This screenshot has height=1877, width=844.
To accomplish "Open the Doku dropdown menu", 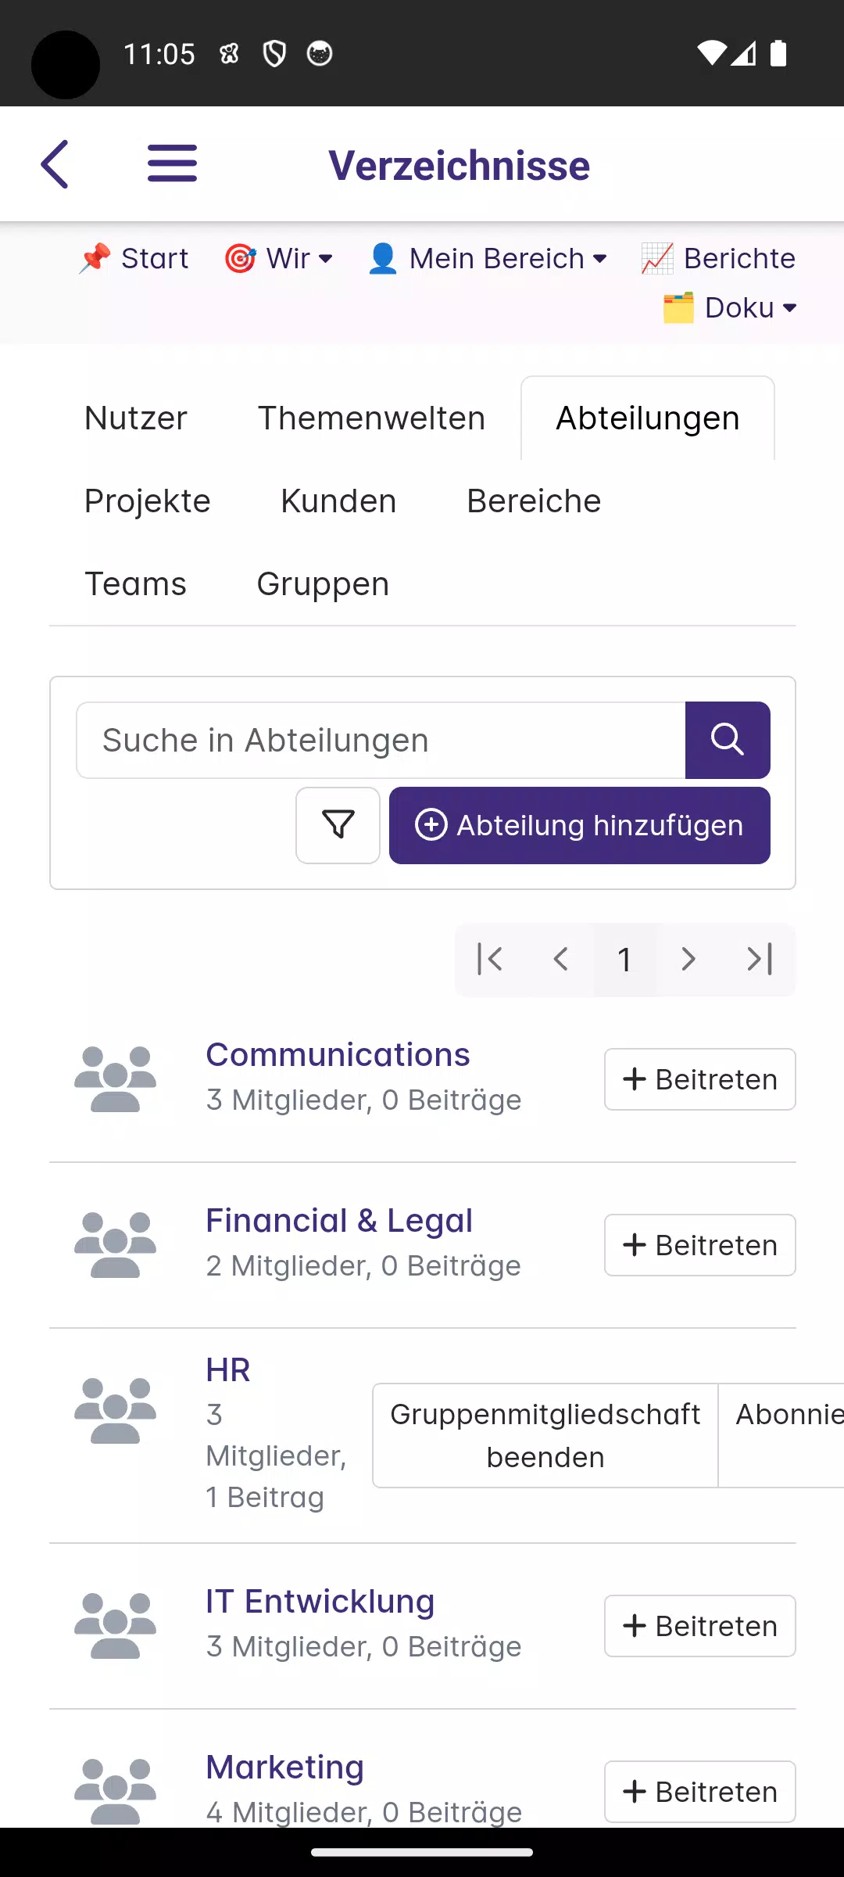I will pyautogui.click(x=730, y=307).
